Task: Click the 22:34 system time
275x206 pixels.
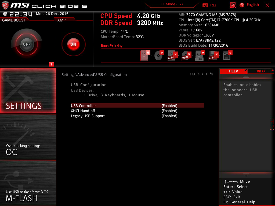Action: [21, 14]
